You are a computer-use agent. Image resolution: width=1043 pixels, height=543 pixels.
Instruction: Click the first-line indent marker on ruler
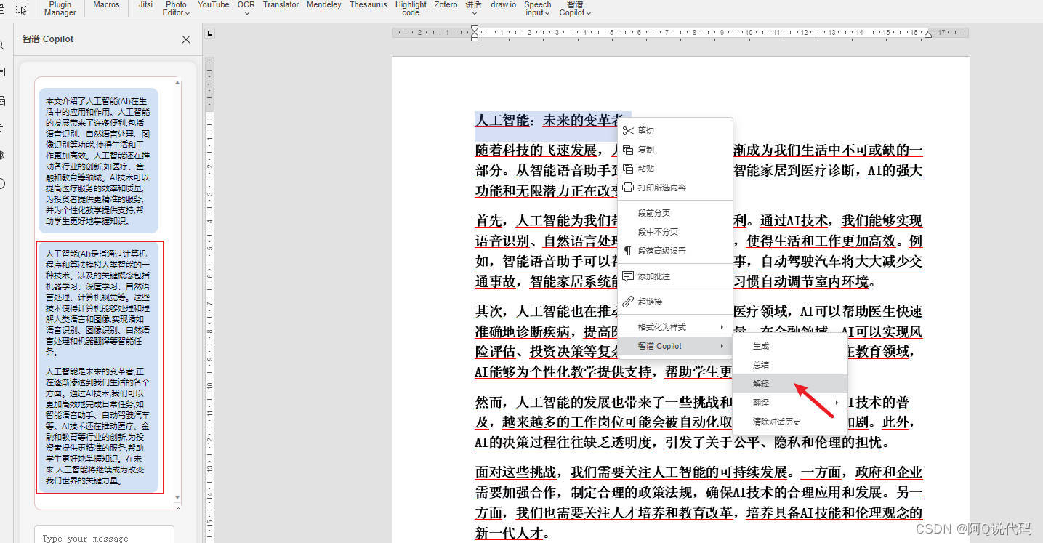pos(475,29)
